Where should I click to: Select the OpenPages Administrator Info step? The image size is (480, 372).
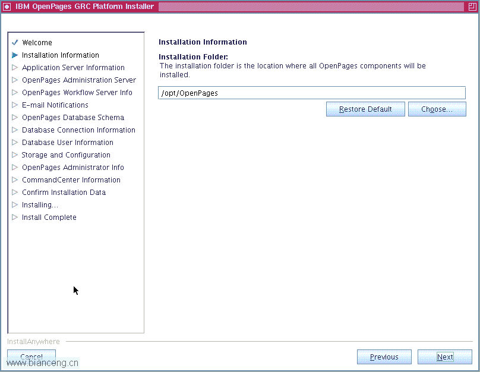[73, 168]
